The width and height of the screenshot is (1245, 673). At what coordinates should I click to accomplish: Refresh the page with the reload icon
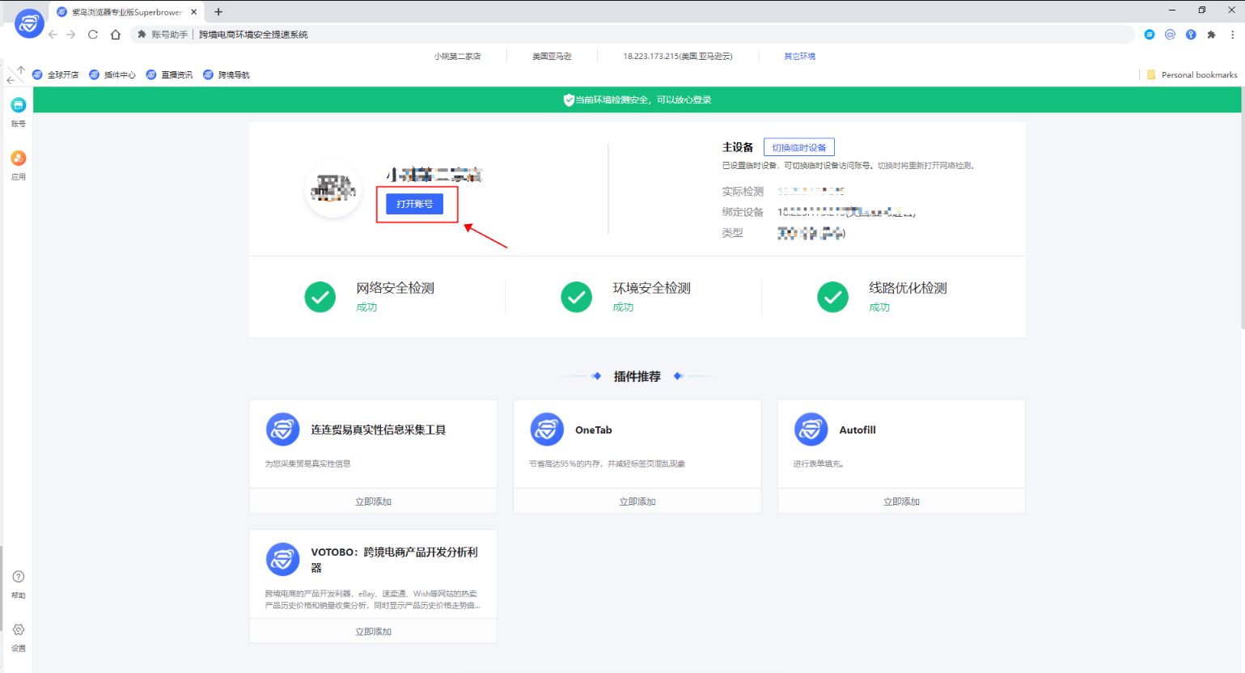(92, 34)
